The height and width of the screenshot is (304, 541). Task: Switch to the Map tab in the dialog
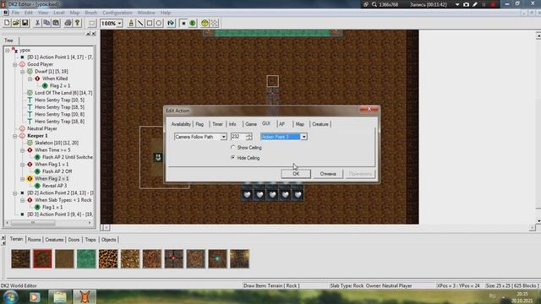click(300, 124)
